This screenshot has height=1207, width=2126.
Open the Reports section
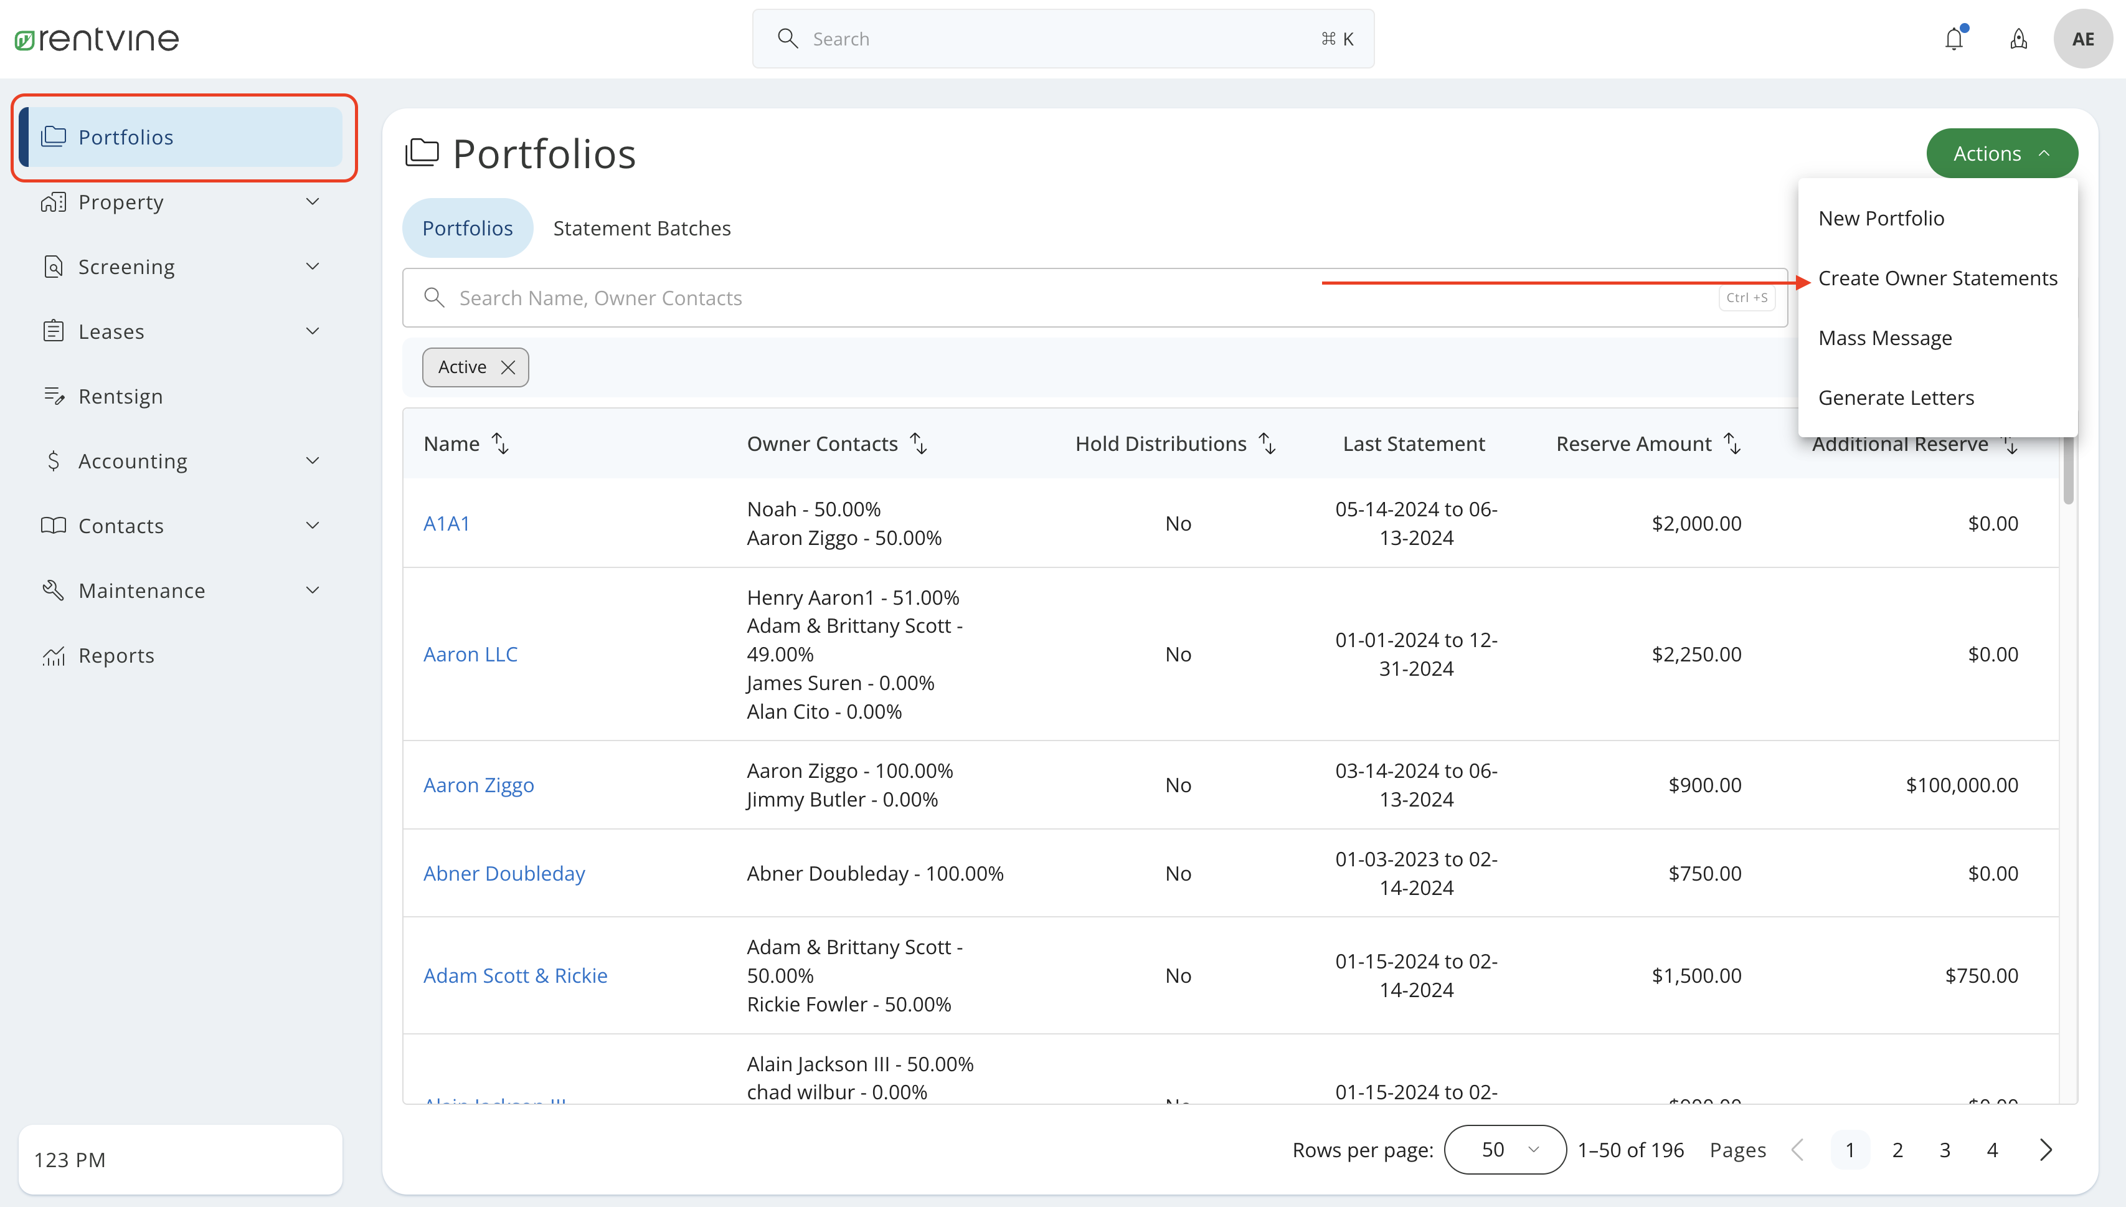(116, 655)
